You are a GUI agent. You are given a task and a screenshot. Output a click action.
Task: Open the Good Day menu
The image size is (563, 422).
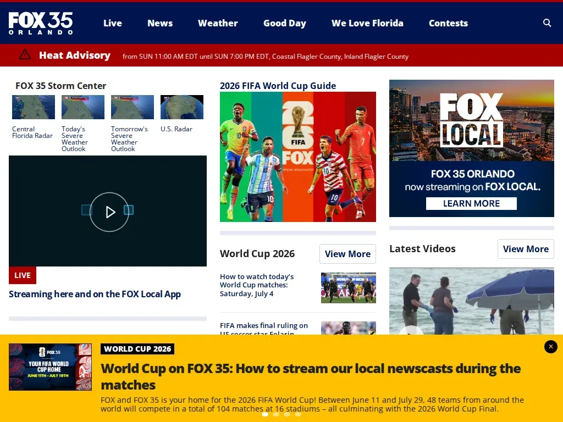tap(285, 23)
